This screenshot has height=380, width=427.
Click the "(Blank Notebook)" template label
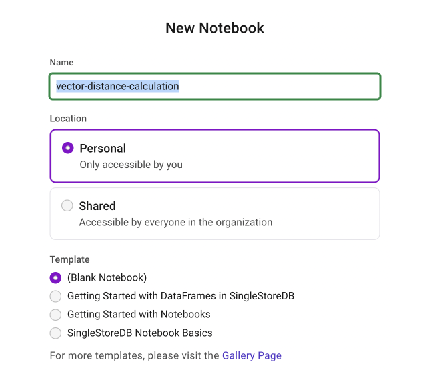pos(107,277)
